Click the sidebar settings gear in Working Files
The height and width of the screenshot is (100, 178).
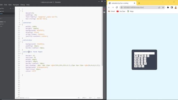(11, 8)
